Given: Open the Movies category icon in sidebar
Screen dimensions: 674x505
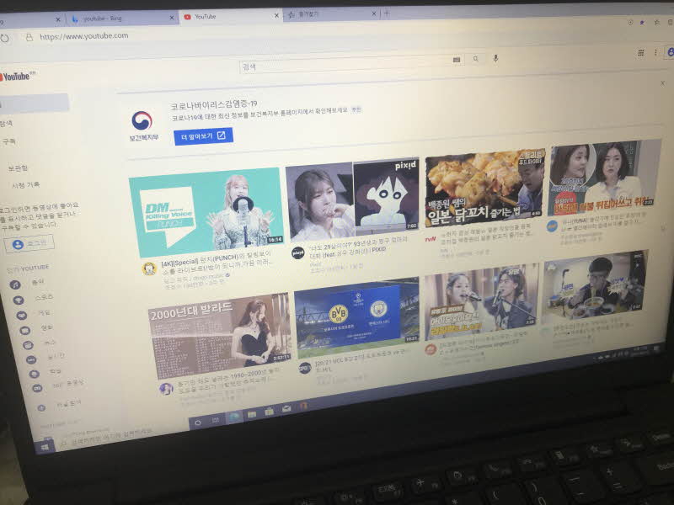Looking at the screenshot, I should point(24,330).
